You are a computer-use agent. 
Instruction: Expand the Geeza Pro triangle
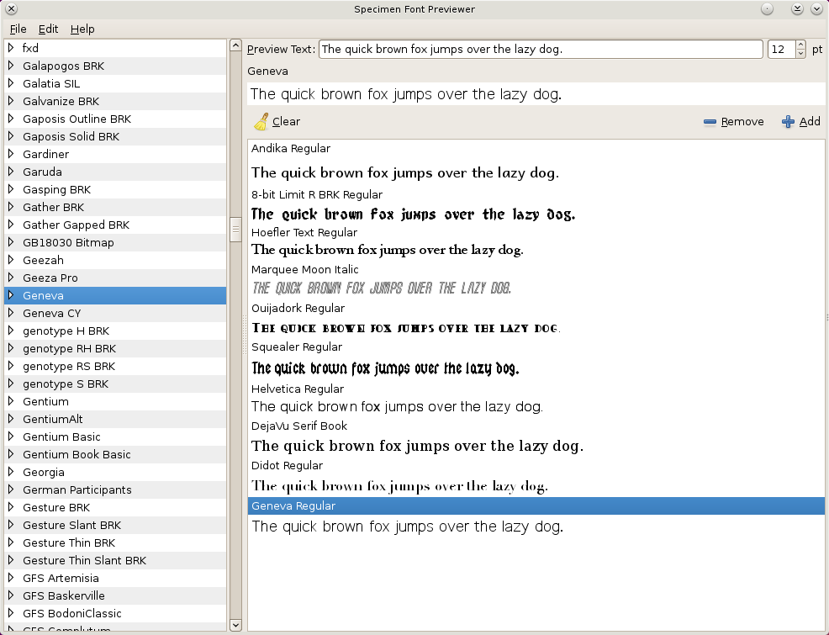11,278
